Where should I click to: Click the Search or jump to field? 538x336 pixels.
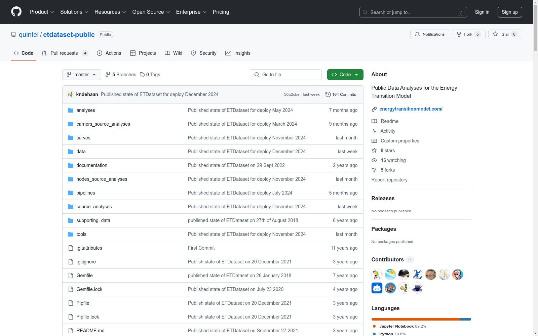click(x=413, y=12)
